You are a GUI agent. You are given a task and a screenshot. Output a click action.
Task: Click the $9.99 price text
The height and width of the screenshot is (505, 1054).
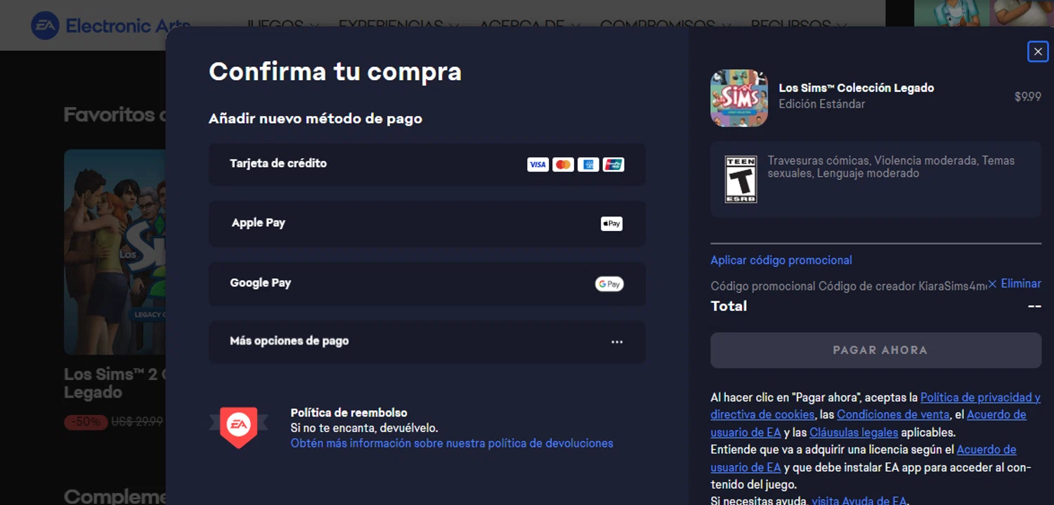[x=1028, y=97]
